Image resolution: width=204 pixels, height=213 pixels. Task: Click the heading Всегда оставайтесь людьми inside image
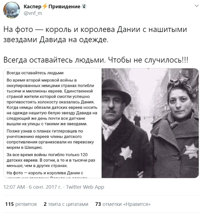coord(35,73)
